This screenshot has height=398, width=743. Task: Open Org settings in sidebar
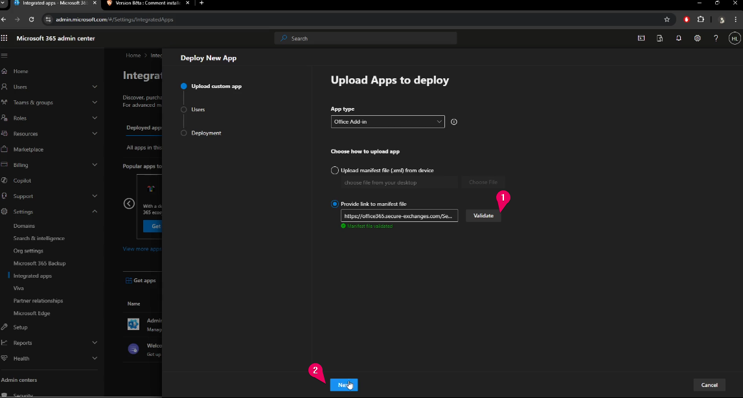point(29,251)
